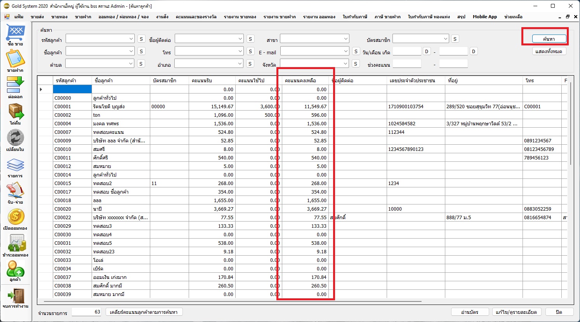Image resolution: width=580 pixels, height=322 pixels.
Task: Click the first ช่วงคะแนน input field
Action: pos(407,64)
